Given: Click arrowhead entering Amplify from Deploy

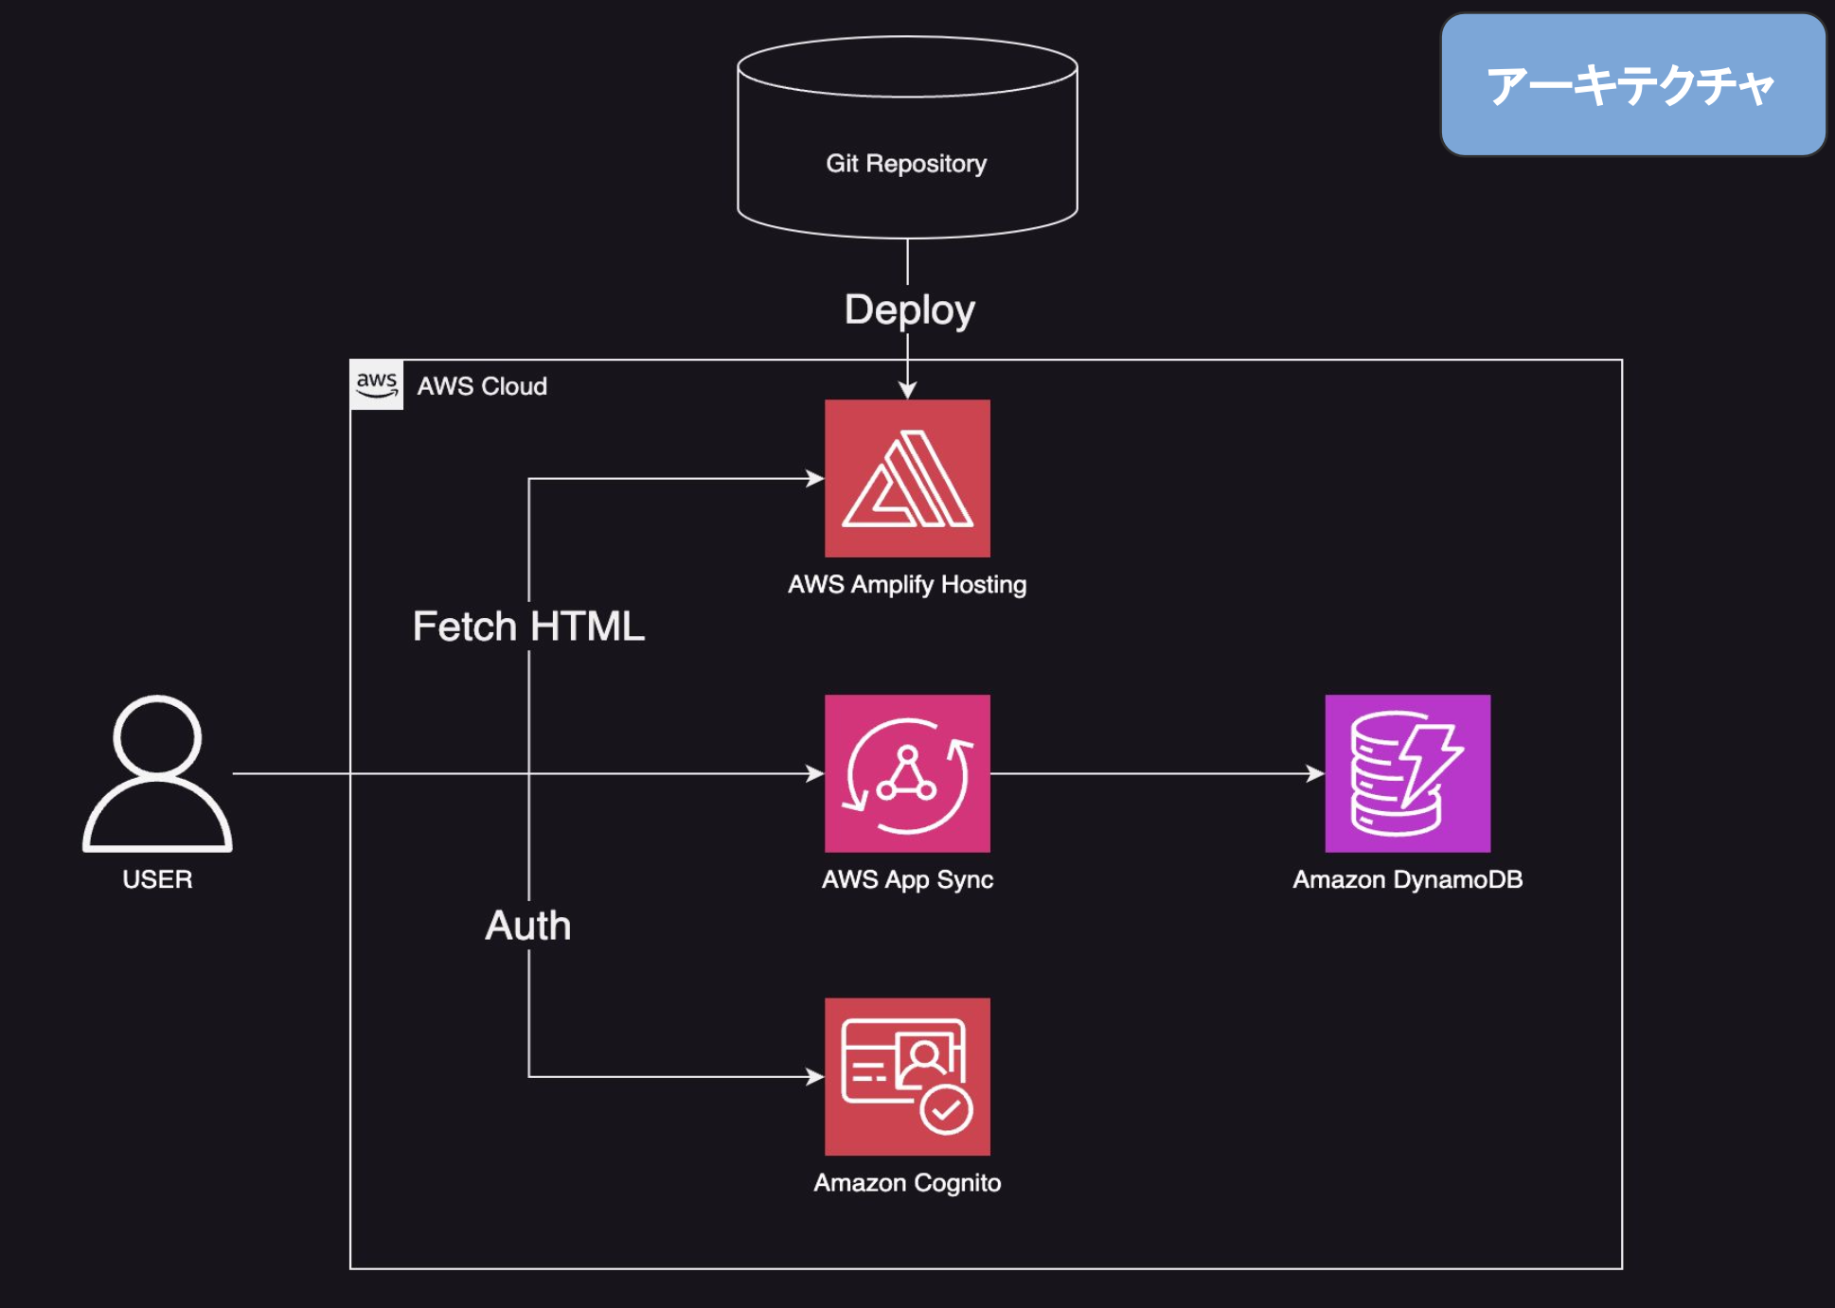Looking at the screenshot, I should point(907,390).
